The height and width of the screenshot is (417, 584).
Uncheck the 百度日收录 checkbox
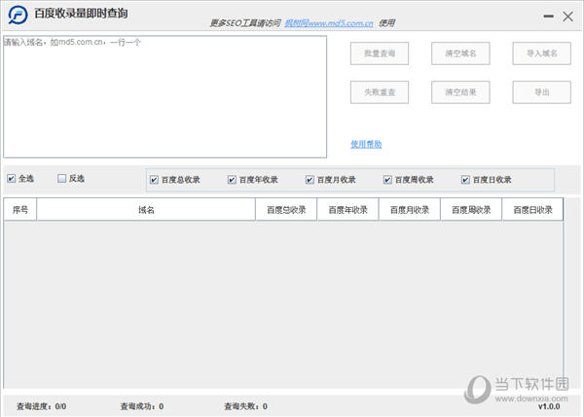(465, 180)
